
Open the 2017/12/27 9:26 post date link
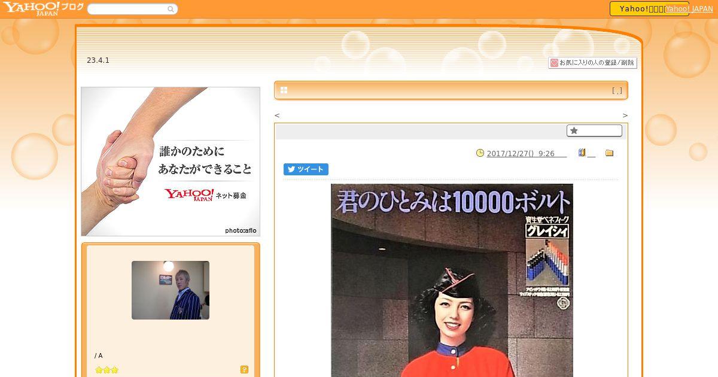pyautogui.click(x=527, y=154)
